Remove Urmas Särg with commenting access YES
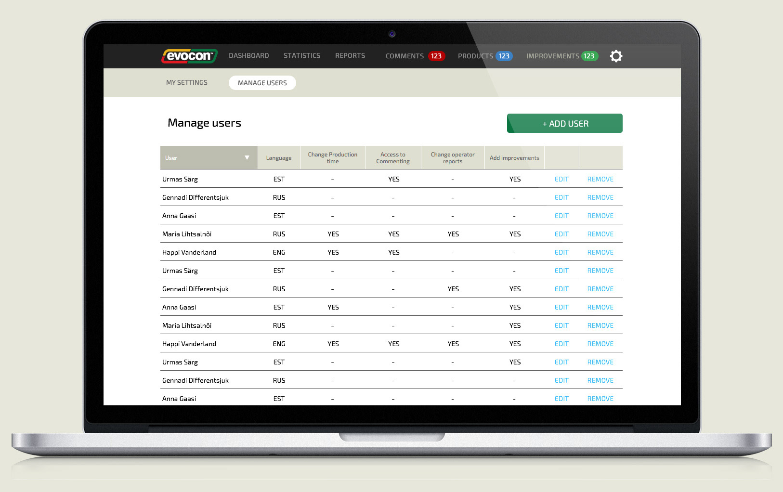Screen dimensions: 783x492 point(600,179)
